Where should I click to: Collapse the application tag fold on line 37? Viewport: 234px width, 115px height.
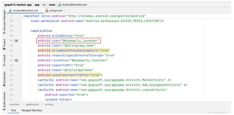tap(22, 31)
